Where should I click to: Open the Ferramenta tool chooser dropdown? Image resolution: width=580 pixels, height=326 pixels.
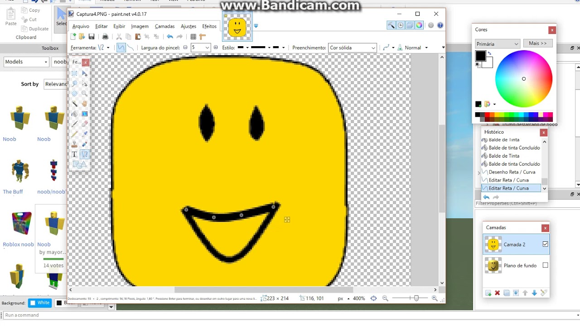coord(104,48)
